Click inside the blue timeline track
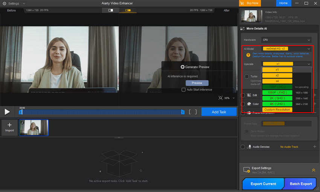320x192 pixels. point(101,112)
